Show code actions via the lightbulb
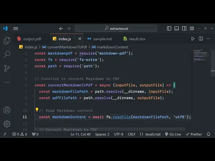This screenshot has height=161, width=215. coord(37,110)
